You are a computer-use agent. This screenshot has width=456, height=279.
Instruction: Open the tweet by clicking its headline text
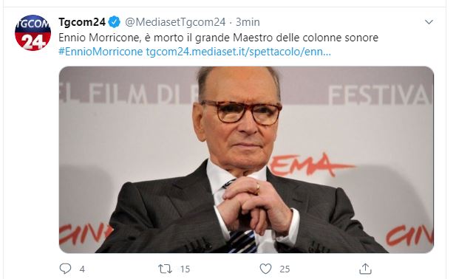pos(219,38)
